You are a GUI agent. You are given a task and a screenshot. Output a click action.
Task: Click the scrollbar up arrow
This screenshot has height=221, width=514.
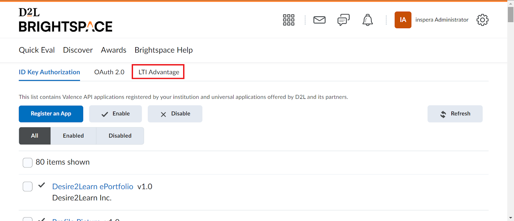click(x=510, y=3)
